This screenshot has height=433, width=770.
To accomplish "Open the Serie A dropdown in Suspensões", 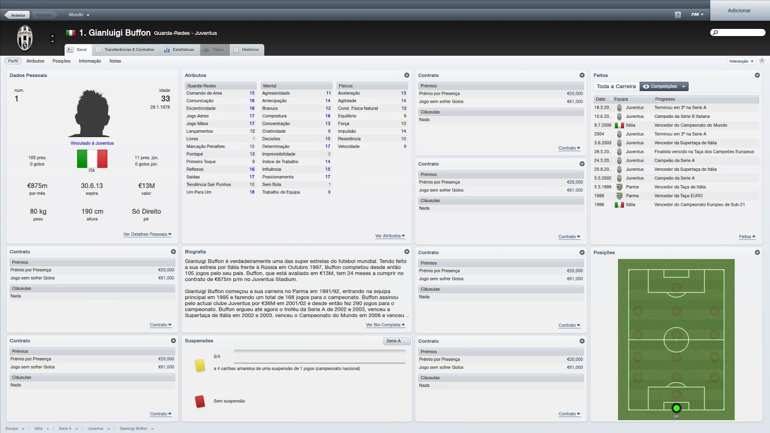I will click(x=396, y=341).
